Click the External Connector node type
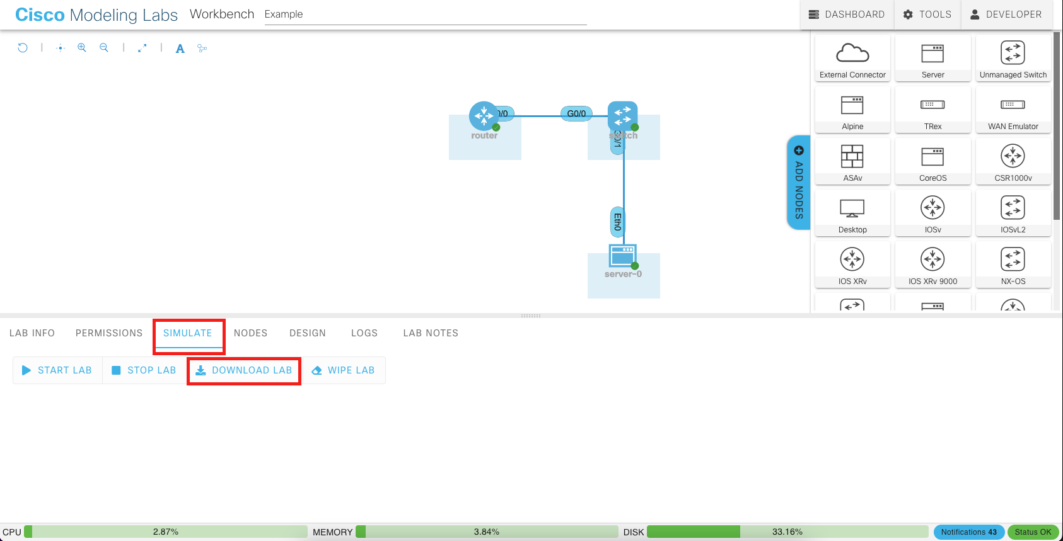 tap(852, 58)
